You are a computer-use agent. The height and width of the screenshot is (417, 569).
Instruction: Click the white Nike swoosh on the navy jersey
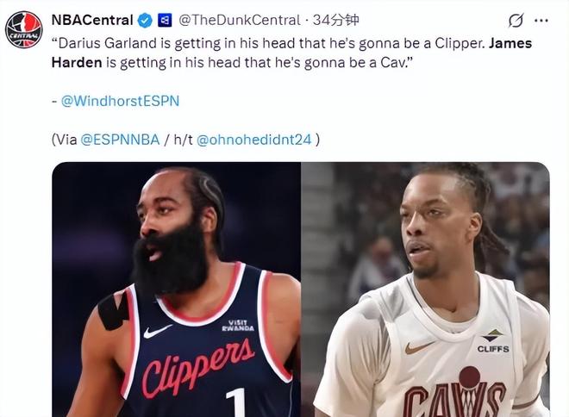[x=157, y=332]
